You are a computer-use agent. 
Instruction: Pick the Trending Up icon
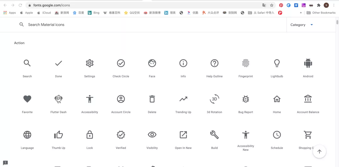tap(183, 99)
